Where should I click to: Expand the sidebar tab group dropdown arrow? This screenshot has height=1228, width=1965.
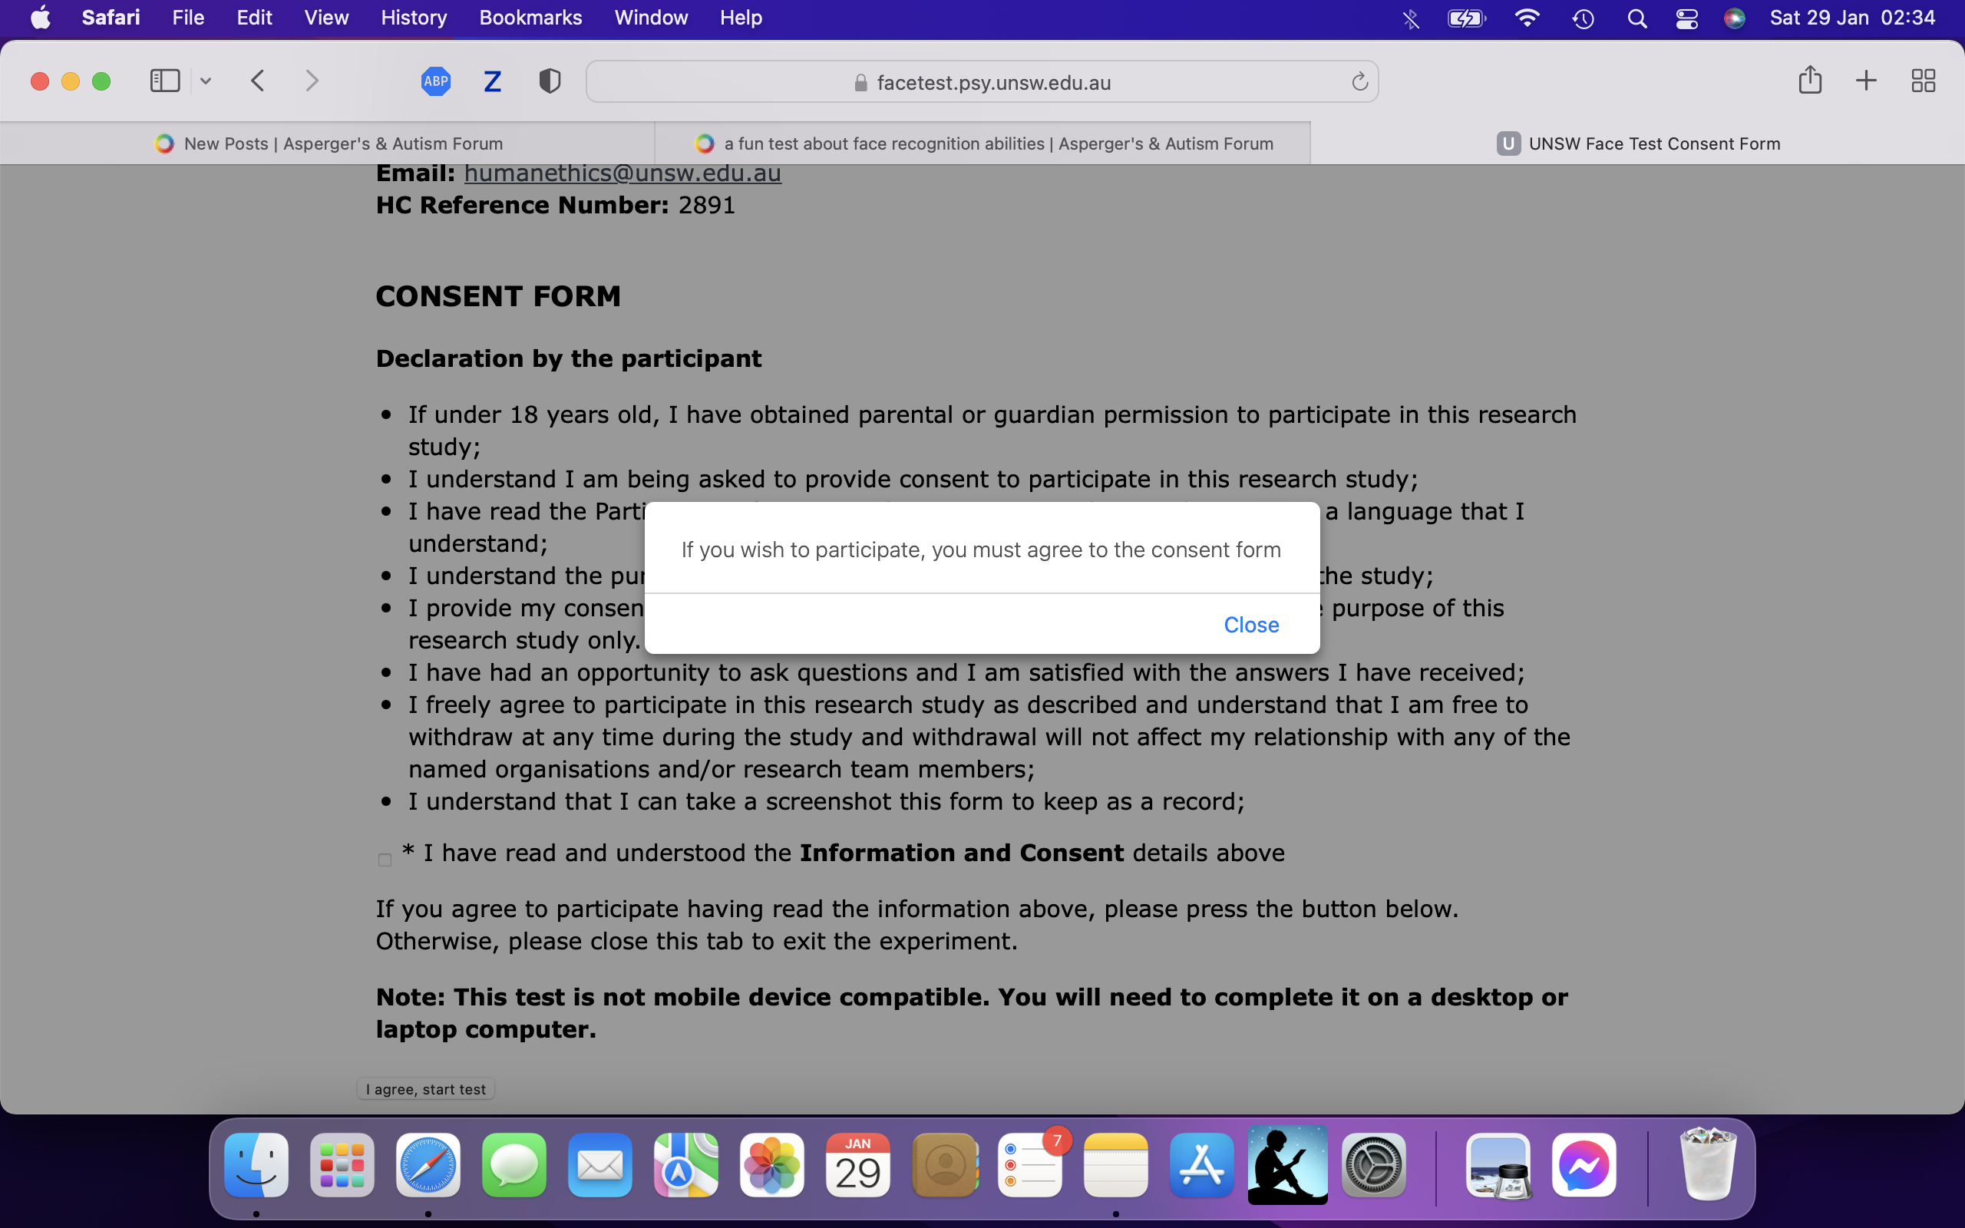point(206,81)
